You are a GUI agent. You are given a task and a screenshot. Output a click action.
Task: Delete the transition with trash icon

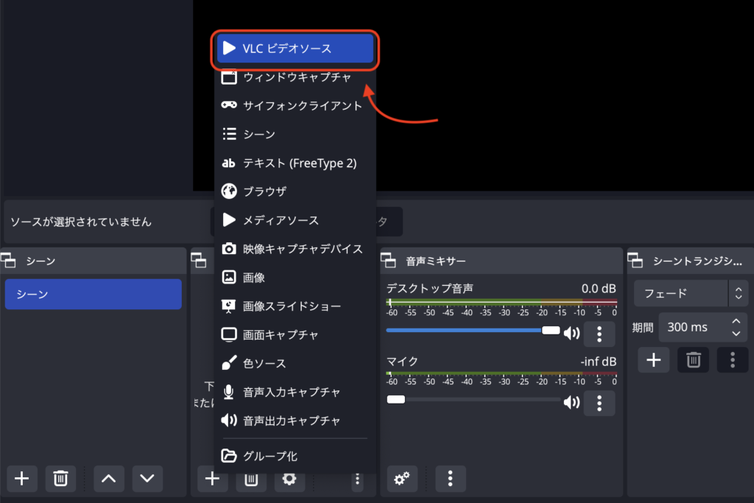[694, 359]
